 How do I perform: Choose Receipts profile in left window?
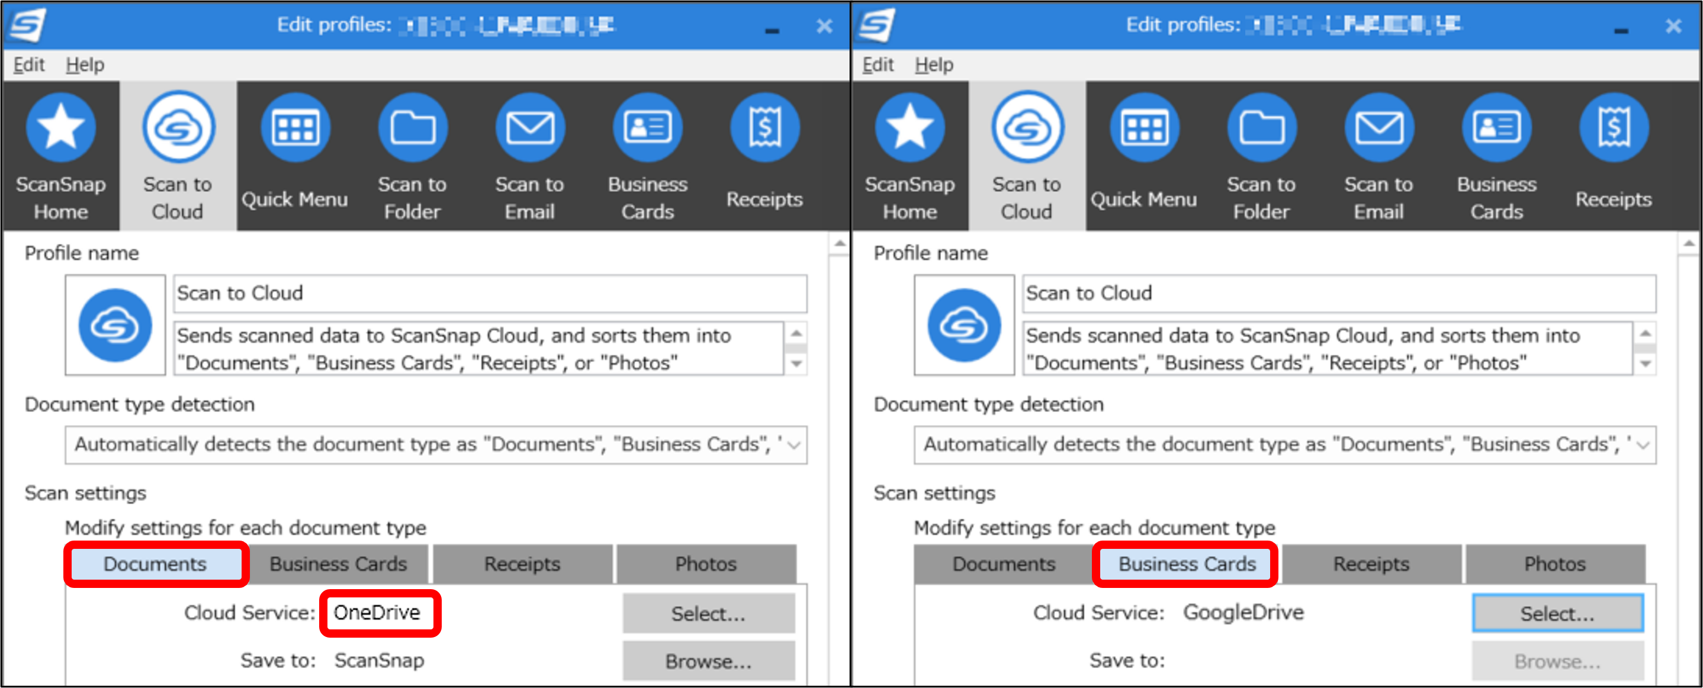click(x=765, y=157)
